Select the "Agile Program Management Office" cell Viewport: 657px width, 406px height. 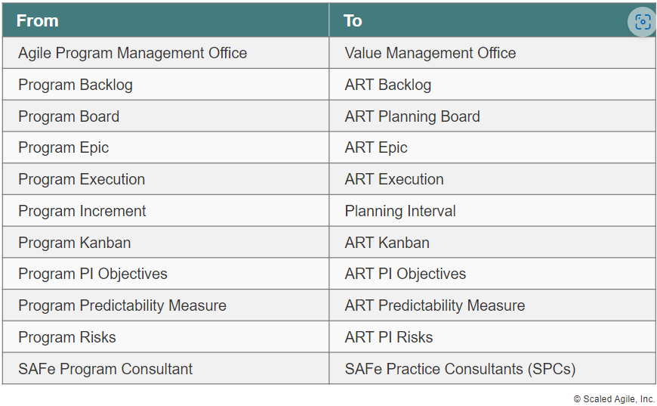(132, 53)
